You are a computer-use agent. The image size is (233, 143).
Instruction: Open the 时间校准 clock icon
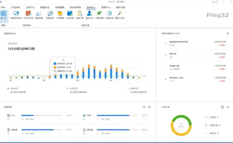pyautogui.click(x=109, y=14)
